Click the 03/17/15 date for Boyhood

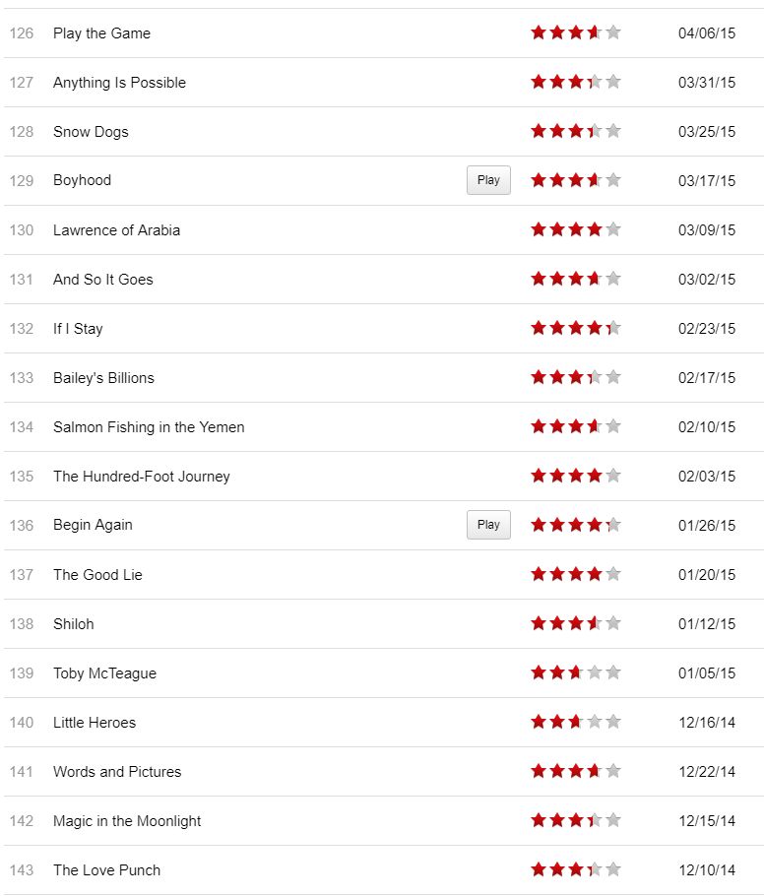click(x=706, y=181)
